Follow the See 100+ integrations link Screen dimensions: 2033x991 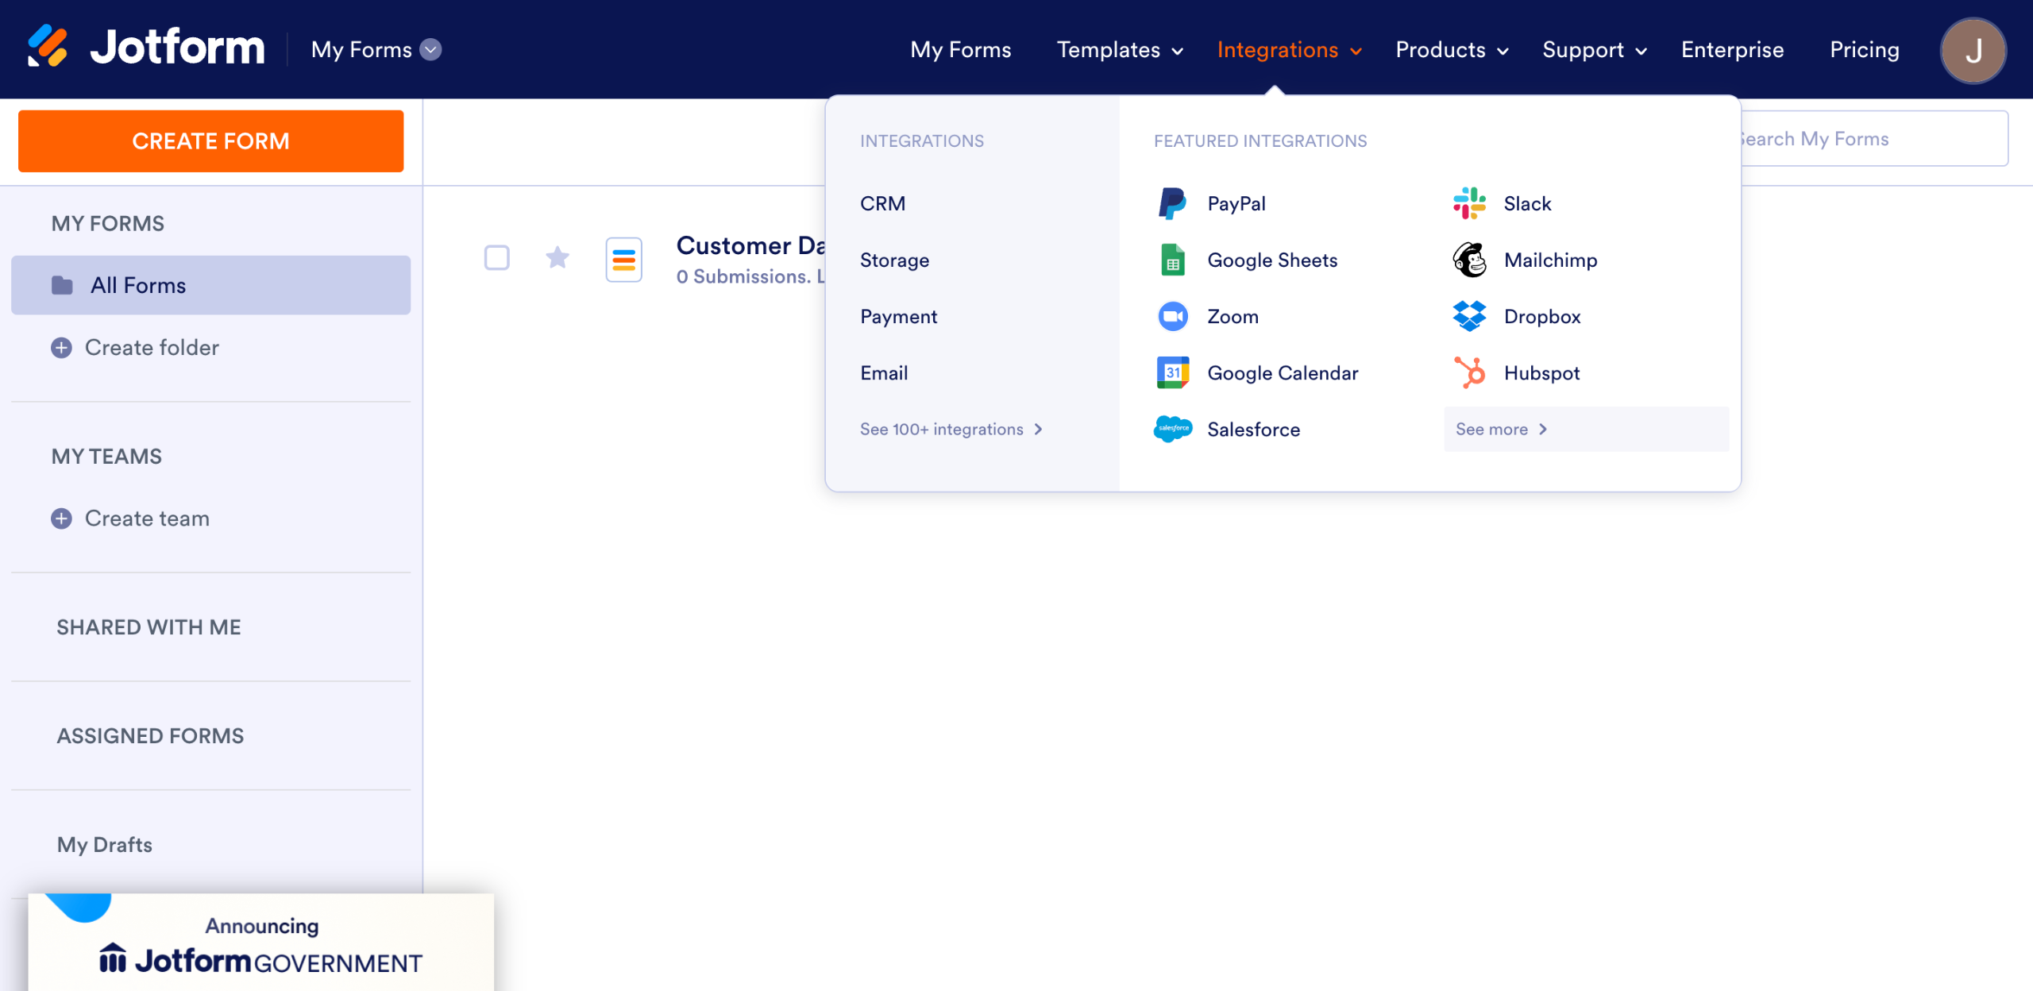(951, 429)
